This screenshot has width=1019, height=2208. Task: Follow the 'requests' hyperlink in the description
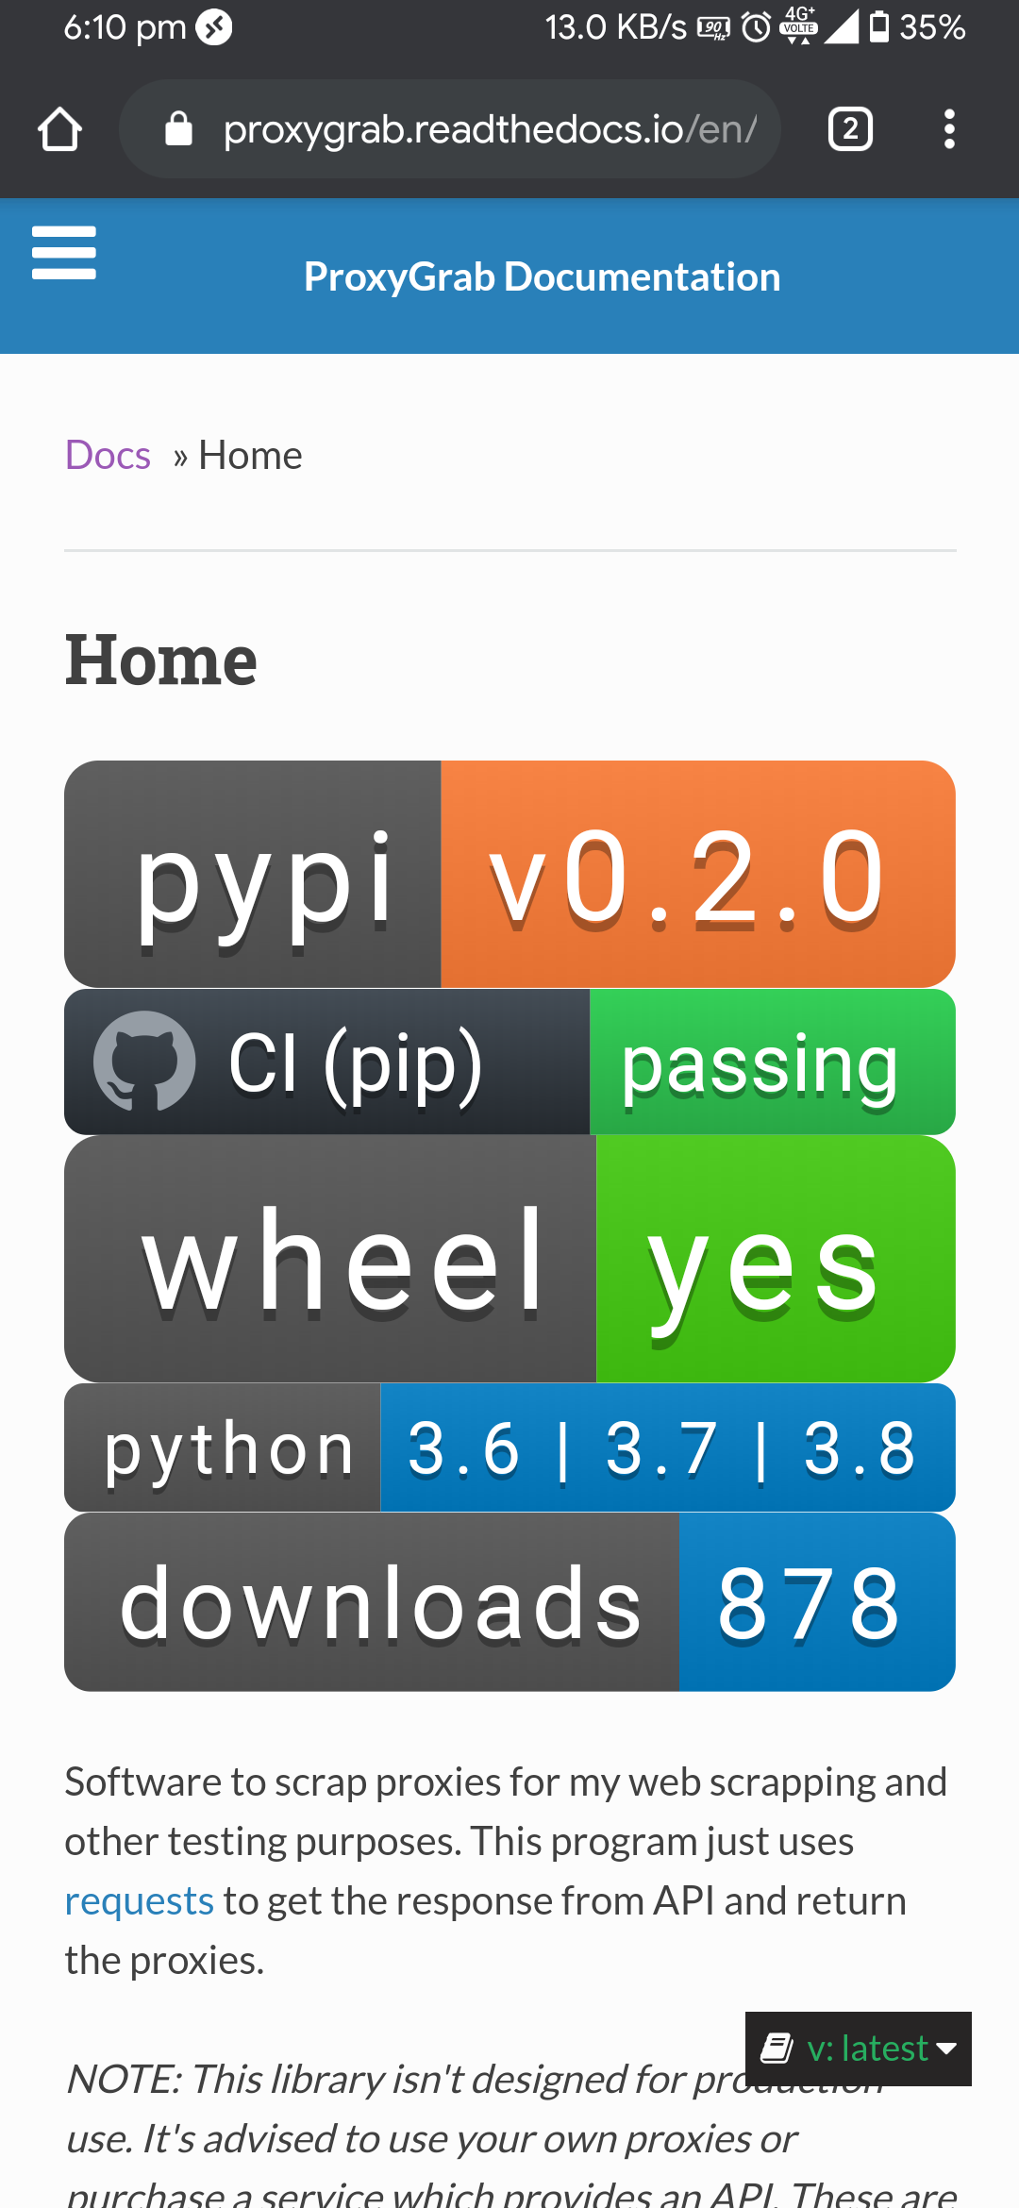(x=139, y=1900)
